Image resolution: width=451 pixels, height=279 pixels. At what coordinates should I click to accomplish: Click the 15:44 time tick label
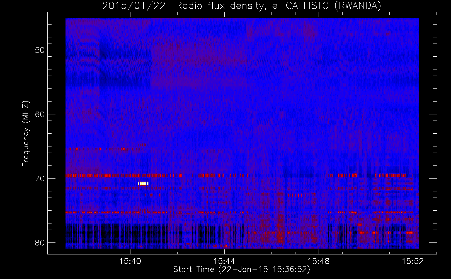(224, 261)
